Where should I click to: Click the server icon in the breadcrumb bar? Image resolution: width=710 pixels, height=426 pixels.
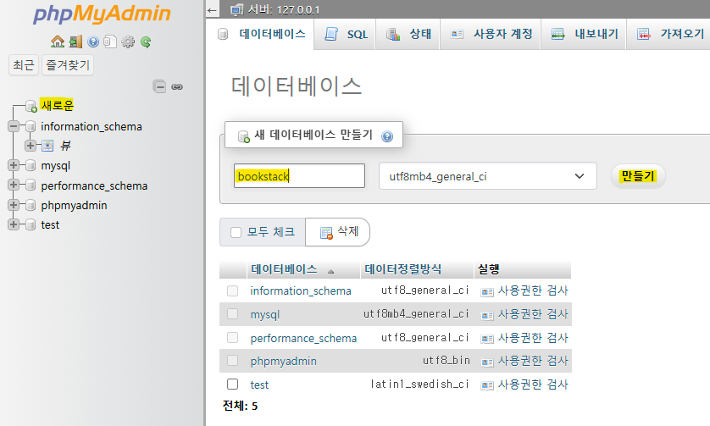tap(237, 9)
